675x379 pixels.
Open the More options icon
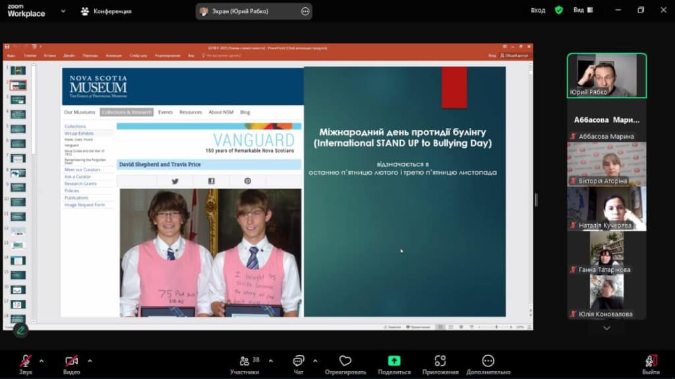coord(488,361)
